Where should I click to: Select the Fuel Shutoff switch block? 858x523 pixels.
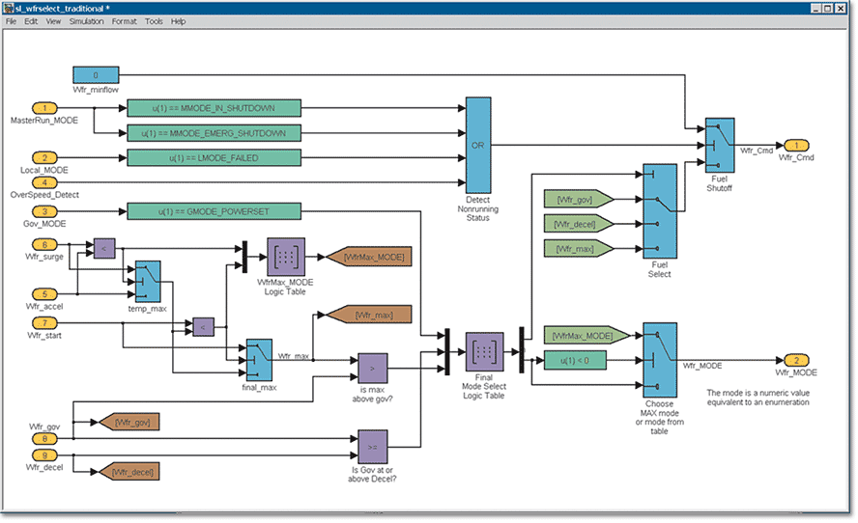(720, 146)
